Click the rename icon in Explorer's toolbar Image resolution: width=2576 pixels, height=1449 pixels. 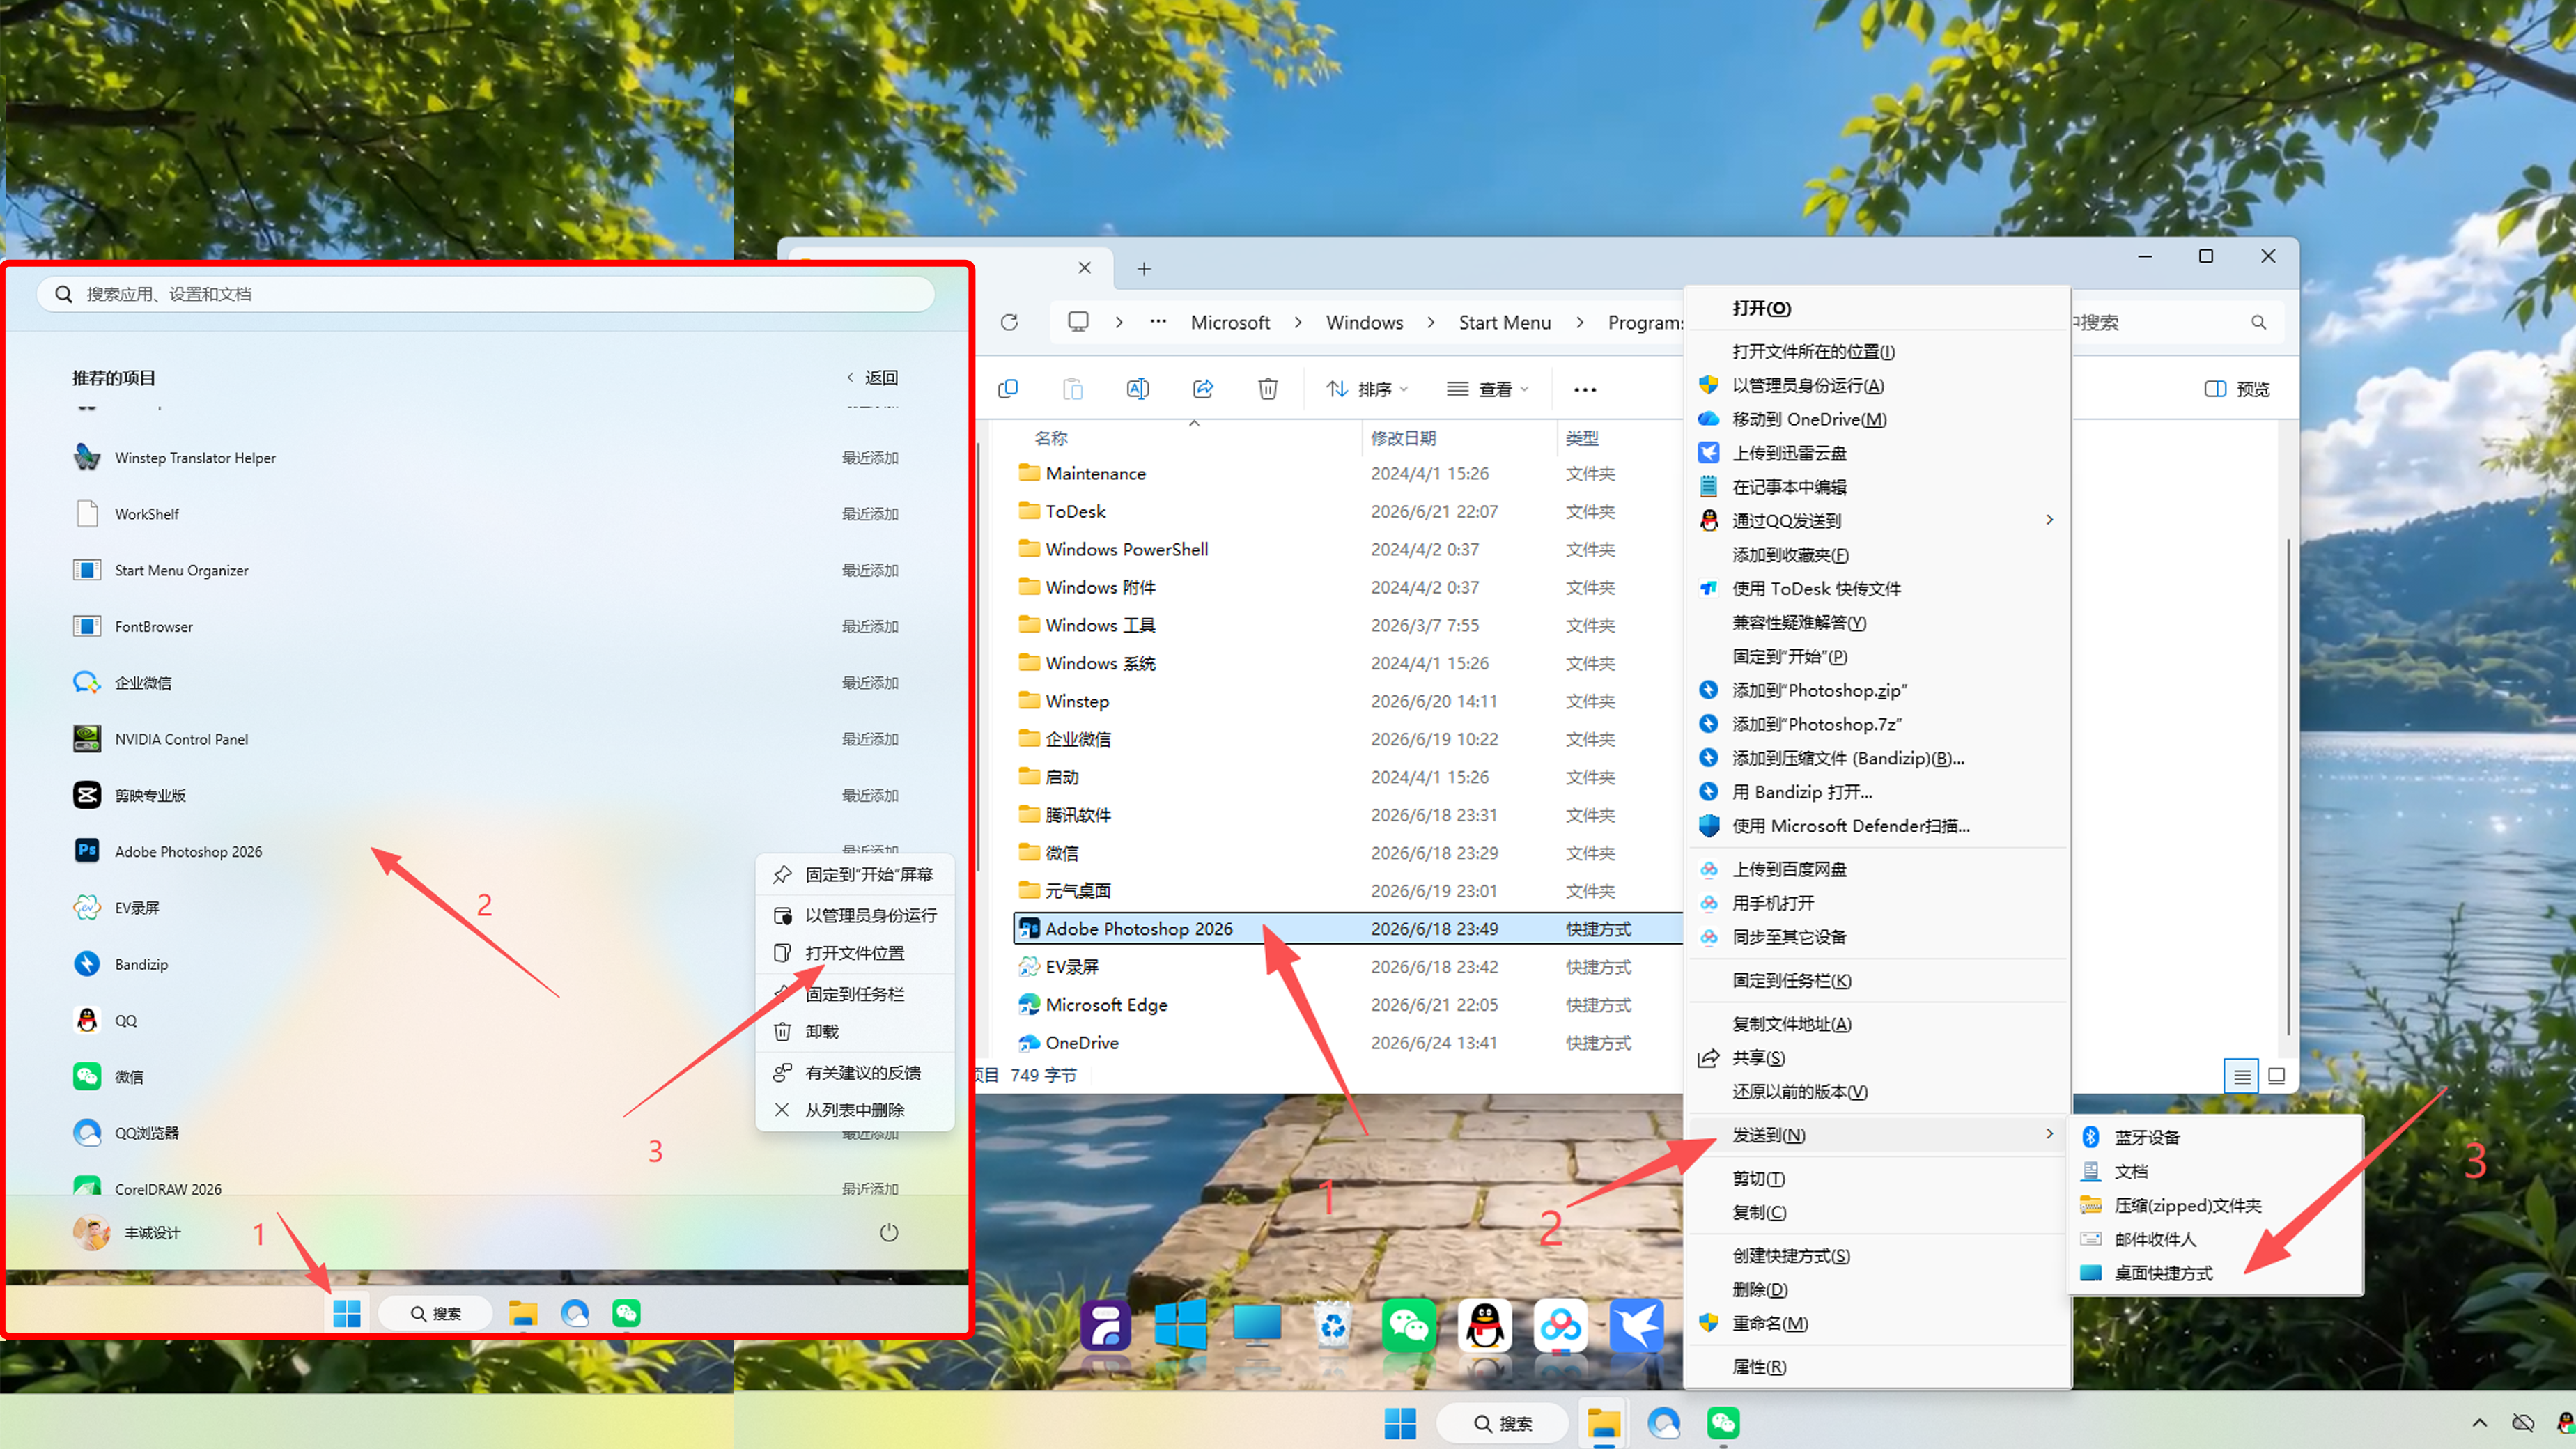tap(1138, 389)
